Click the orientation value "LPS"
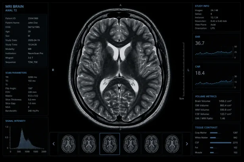This screenshot has width=244, height=162. (x=213, y=28)
